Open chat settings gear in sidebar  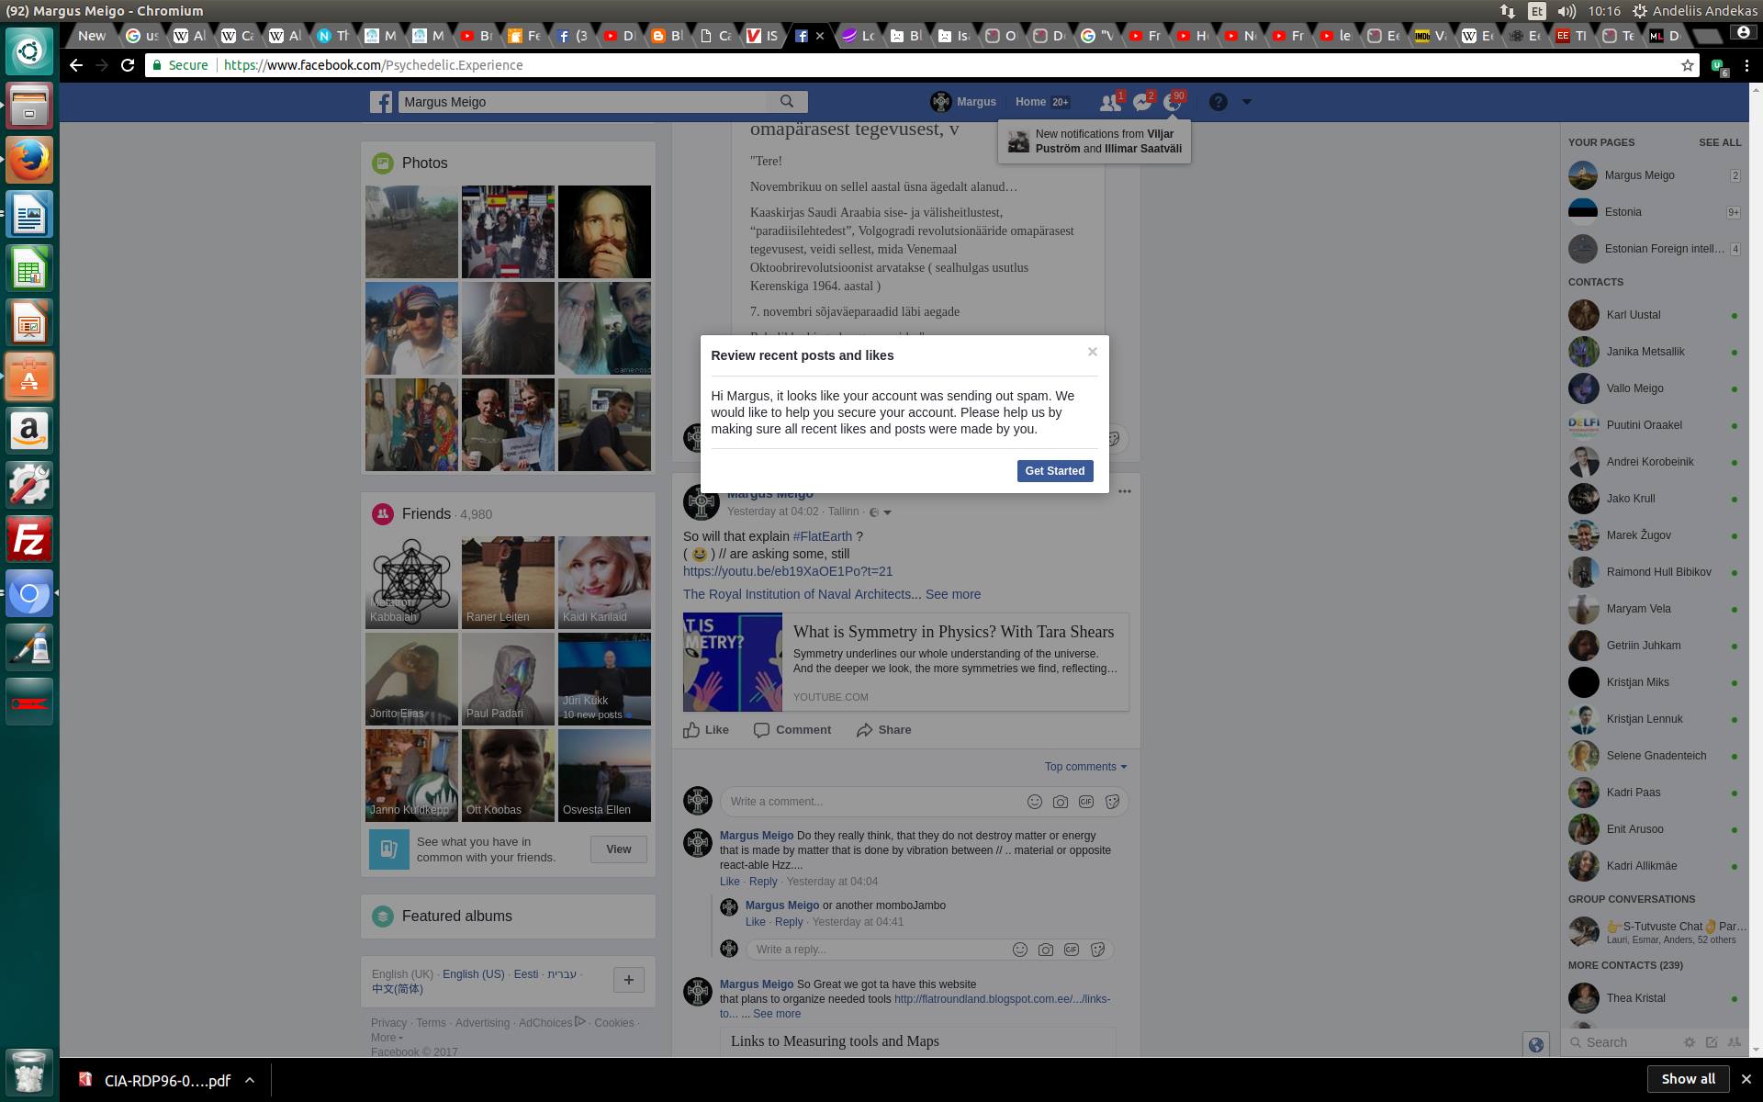point(1689,1042)
